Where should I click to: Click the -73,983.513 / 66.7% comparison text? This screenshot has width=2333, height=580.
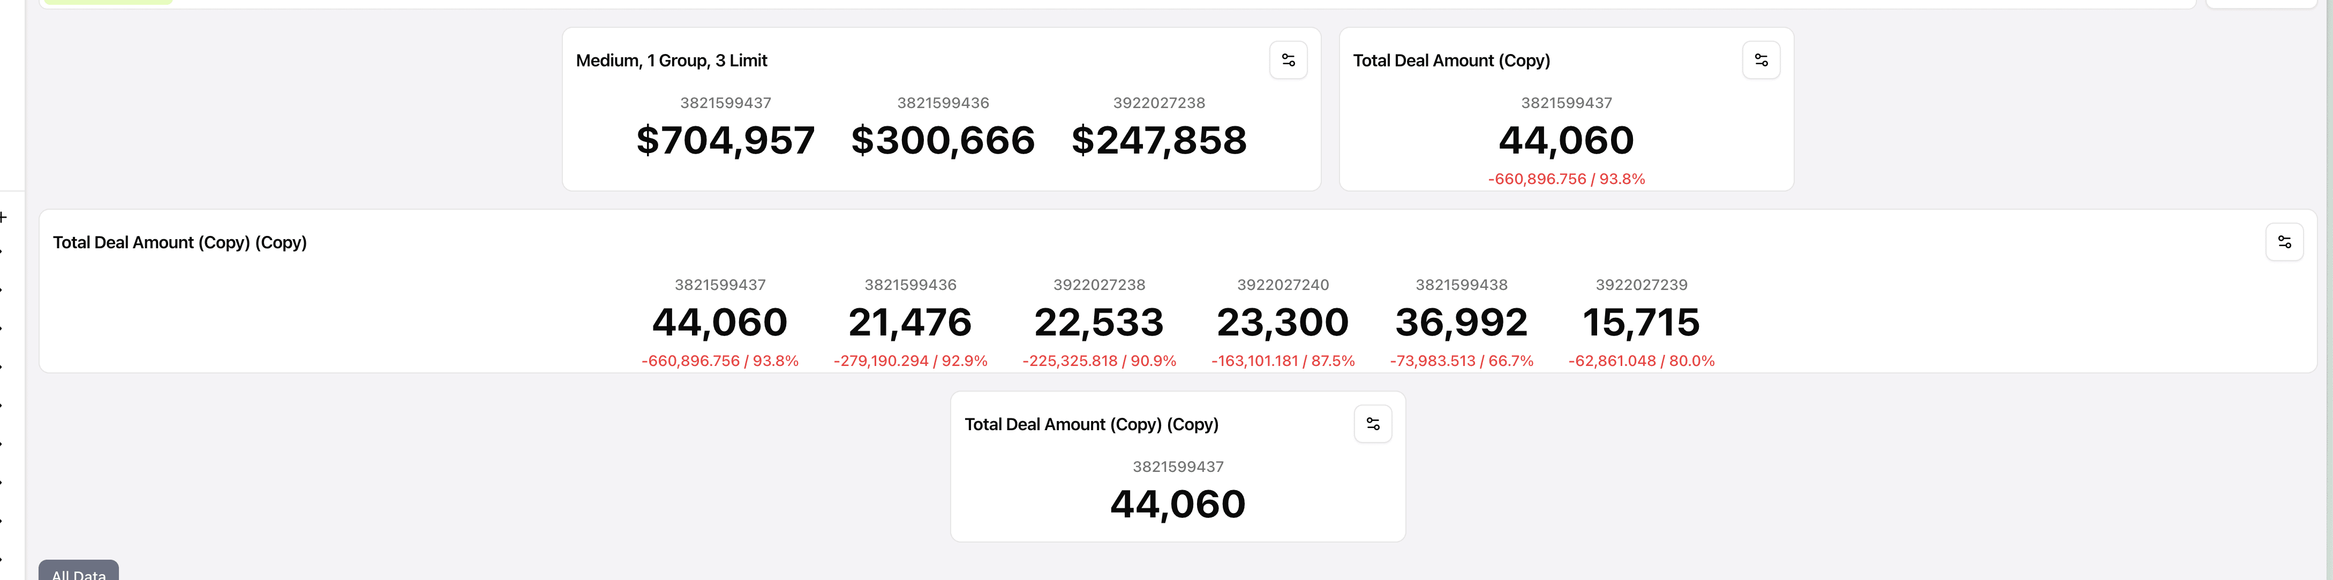point(1462,361)
